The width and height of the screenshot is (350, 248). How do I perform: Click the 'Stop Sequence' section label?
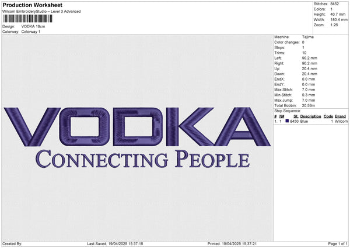[287, 111]
